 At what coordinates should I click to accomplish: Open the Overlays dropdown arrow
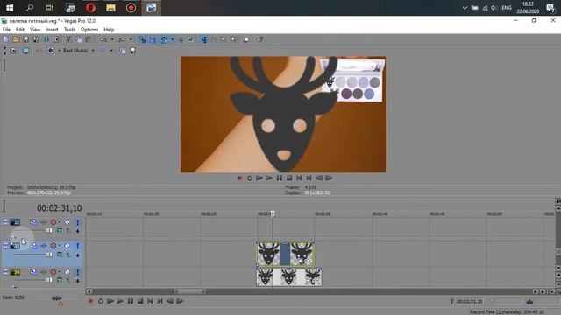coord(111,51)
